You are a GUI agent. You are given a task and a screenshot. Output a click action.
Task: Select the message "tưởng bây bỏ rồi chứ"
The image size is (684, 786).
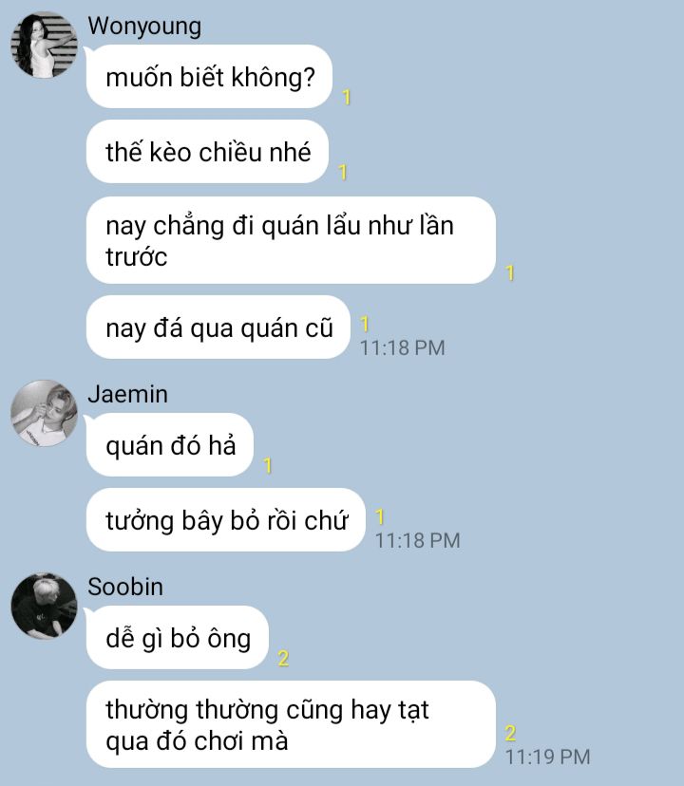pyautogui.click(x=226, y=520)
